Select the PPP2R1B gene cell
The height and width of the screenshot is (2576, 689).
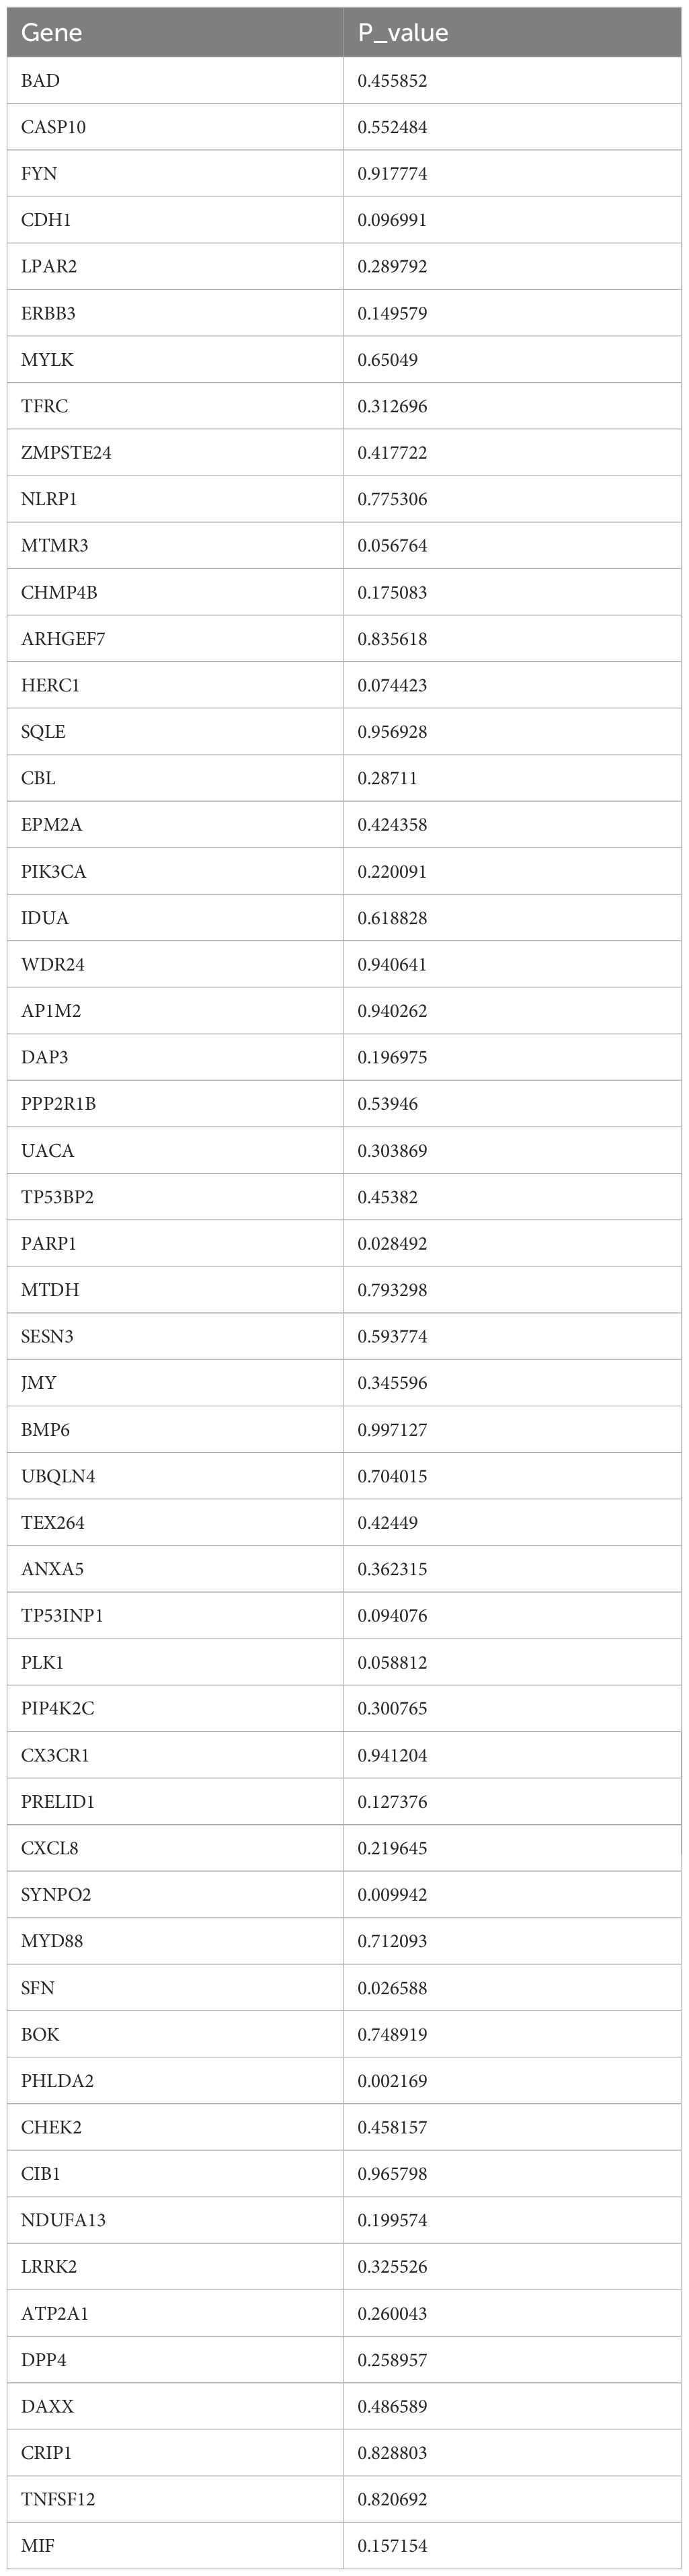58,1104
